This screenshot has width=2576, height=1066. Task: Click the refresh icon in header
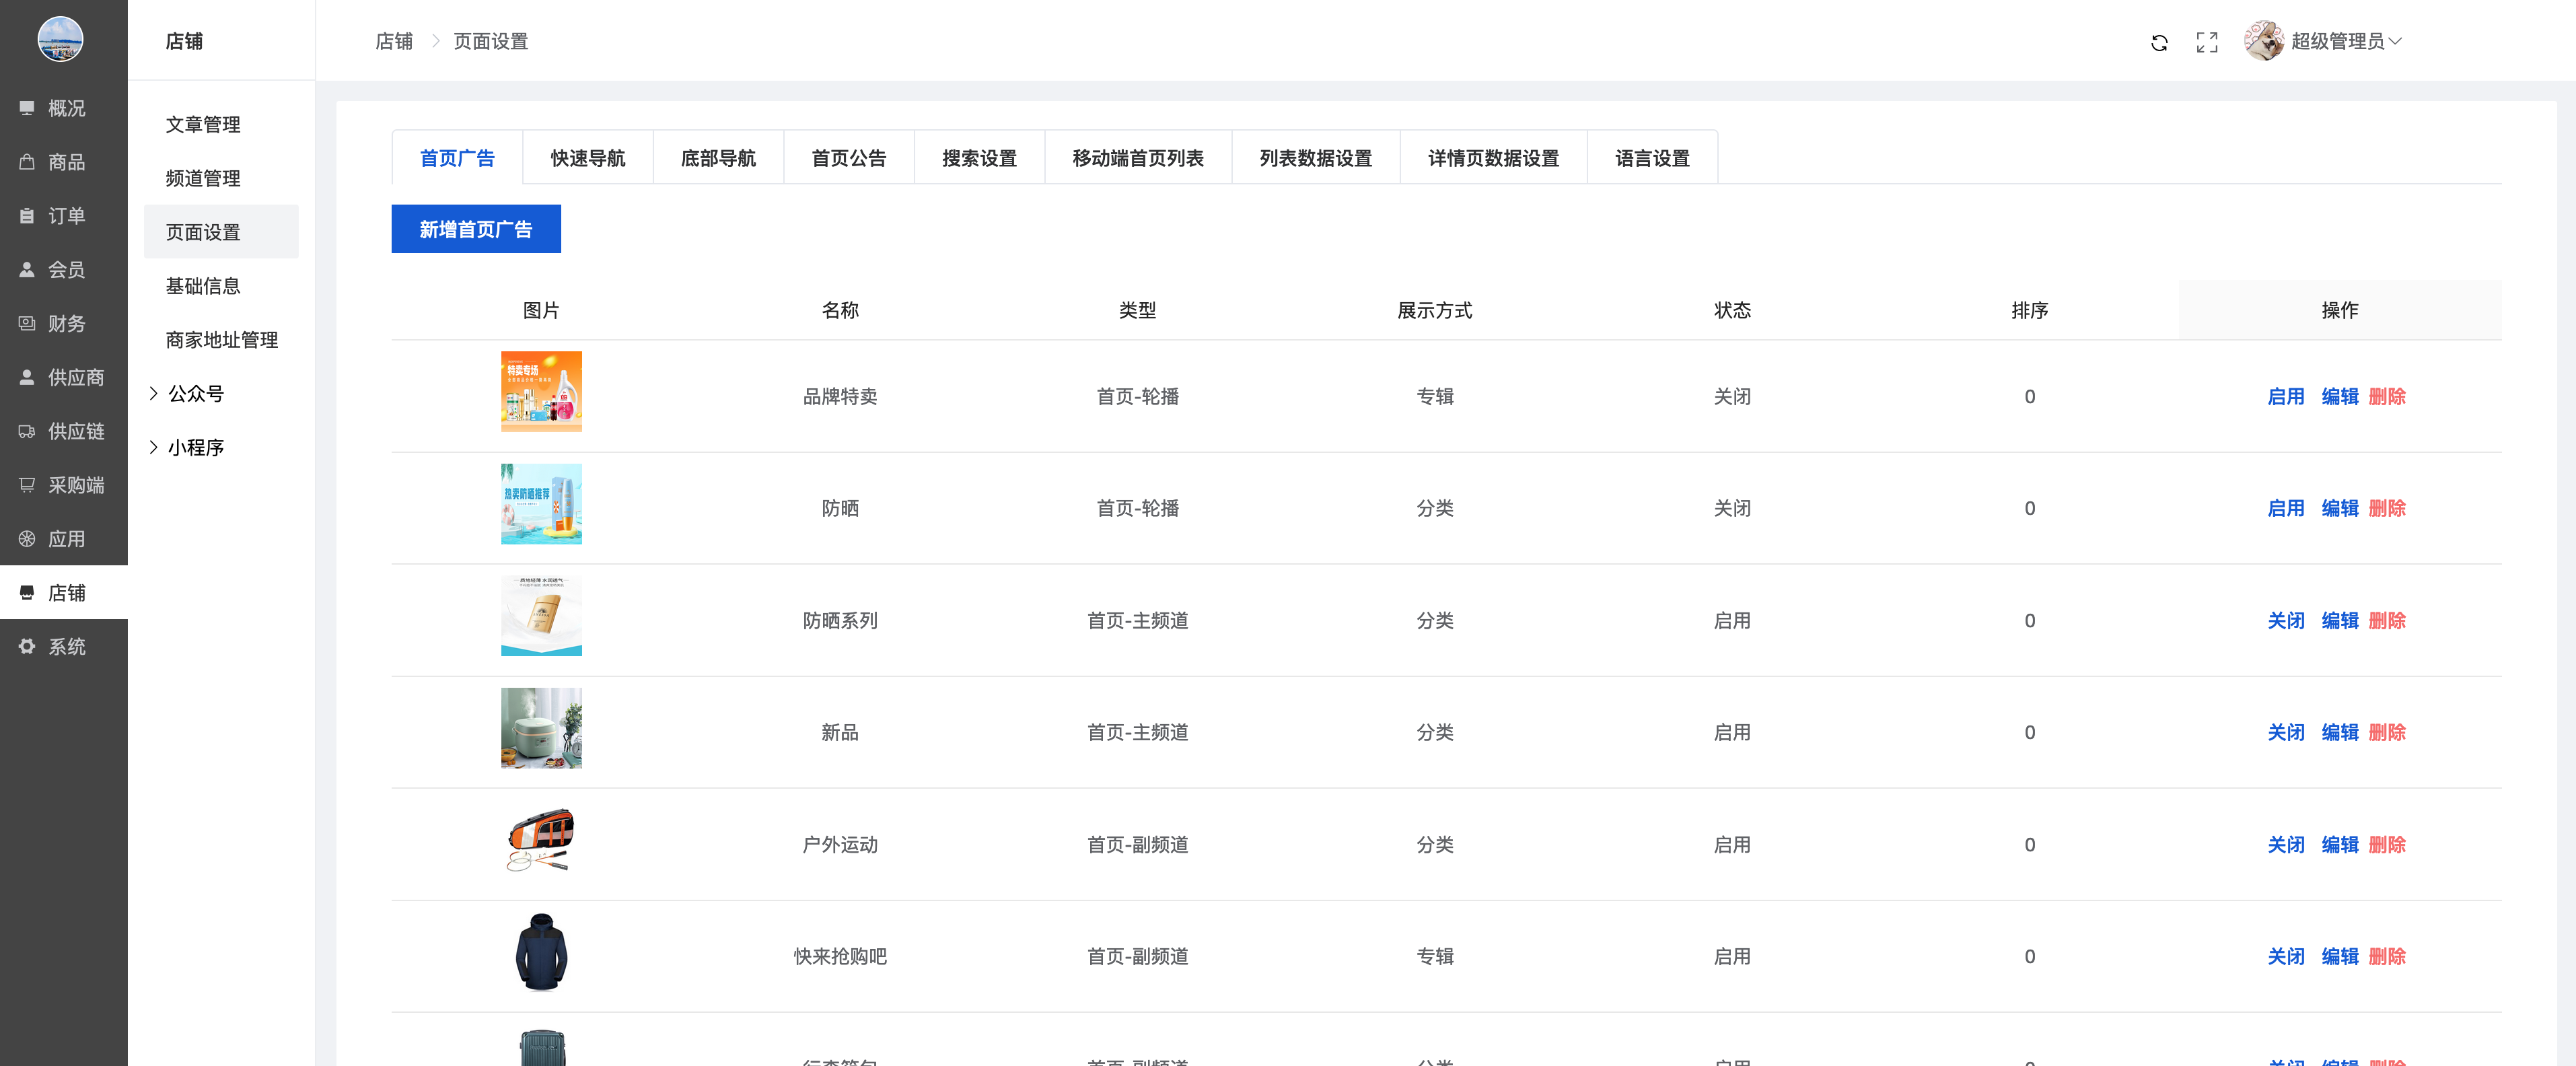pos(2159,42)
